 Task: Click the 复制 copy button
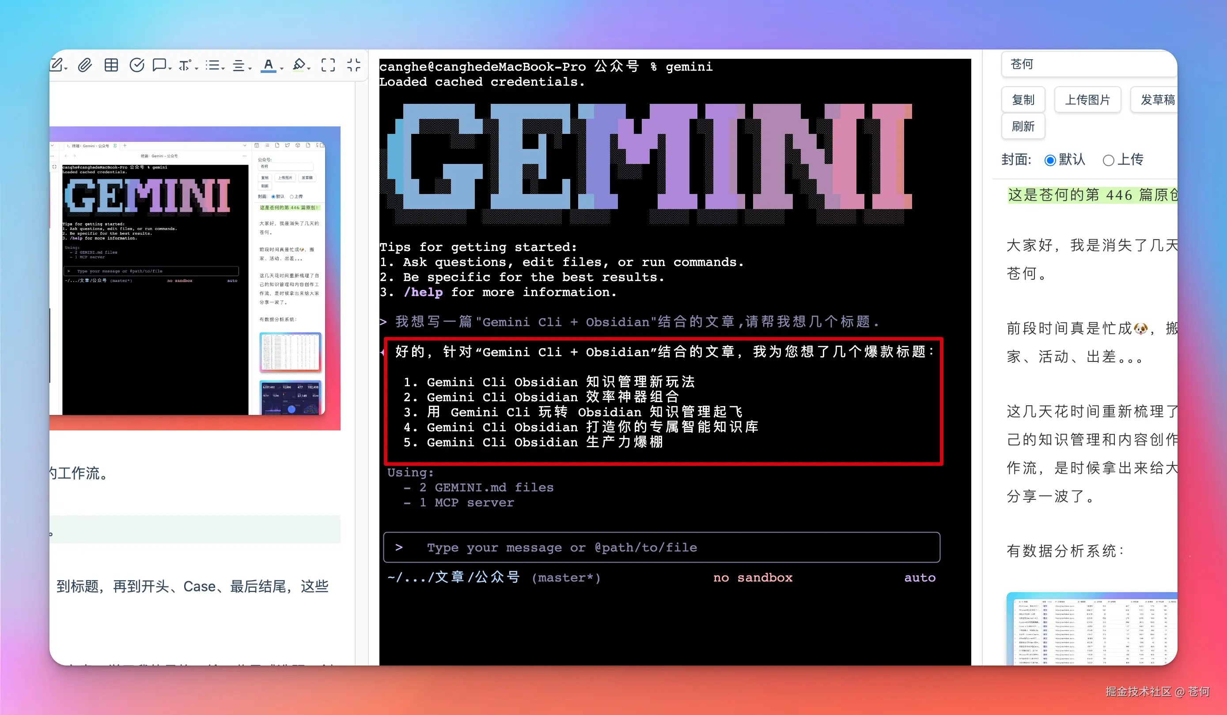point(1023,100)
